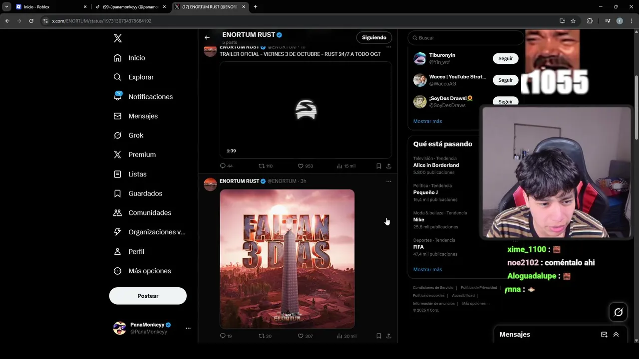Share the trailer post

pyautogui.click(x=389, y=166)
